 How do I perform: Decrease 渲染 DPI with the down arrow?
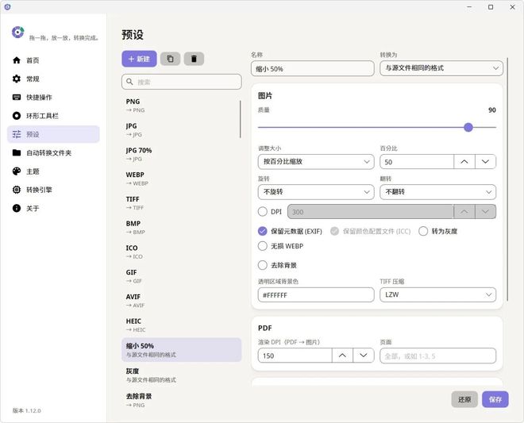click(x=364, y=356)
